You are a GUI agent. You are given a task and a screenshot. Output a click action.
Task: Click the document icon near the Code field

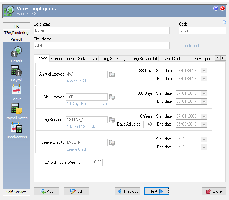[x=224, y=22]
